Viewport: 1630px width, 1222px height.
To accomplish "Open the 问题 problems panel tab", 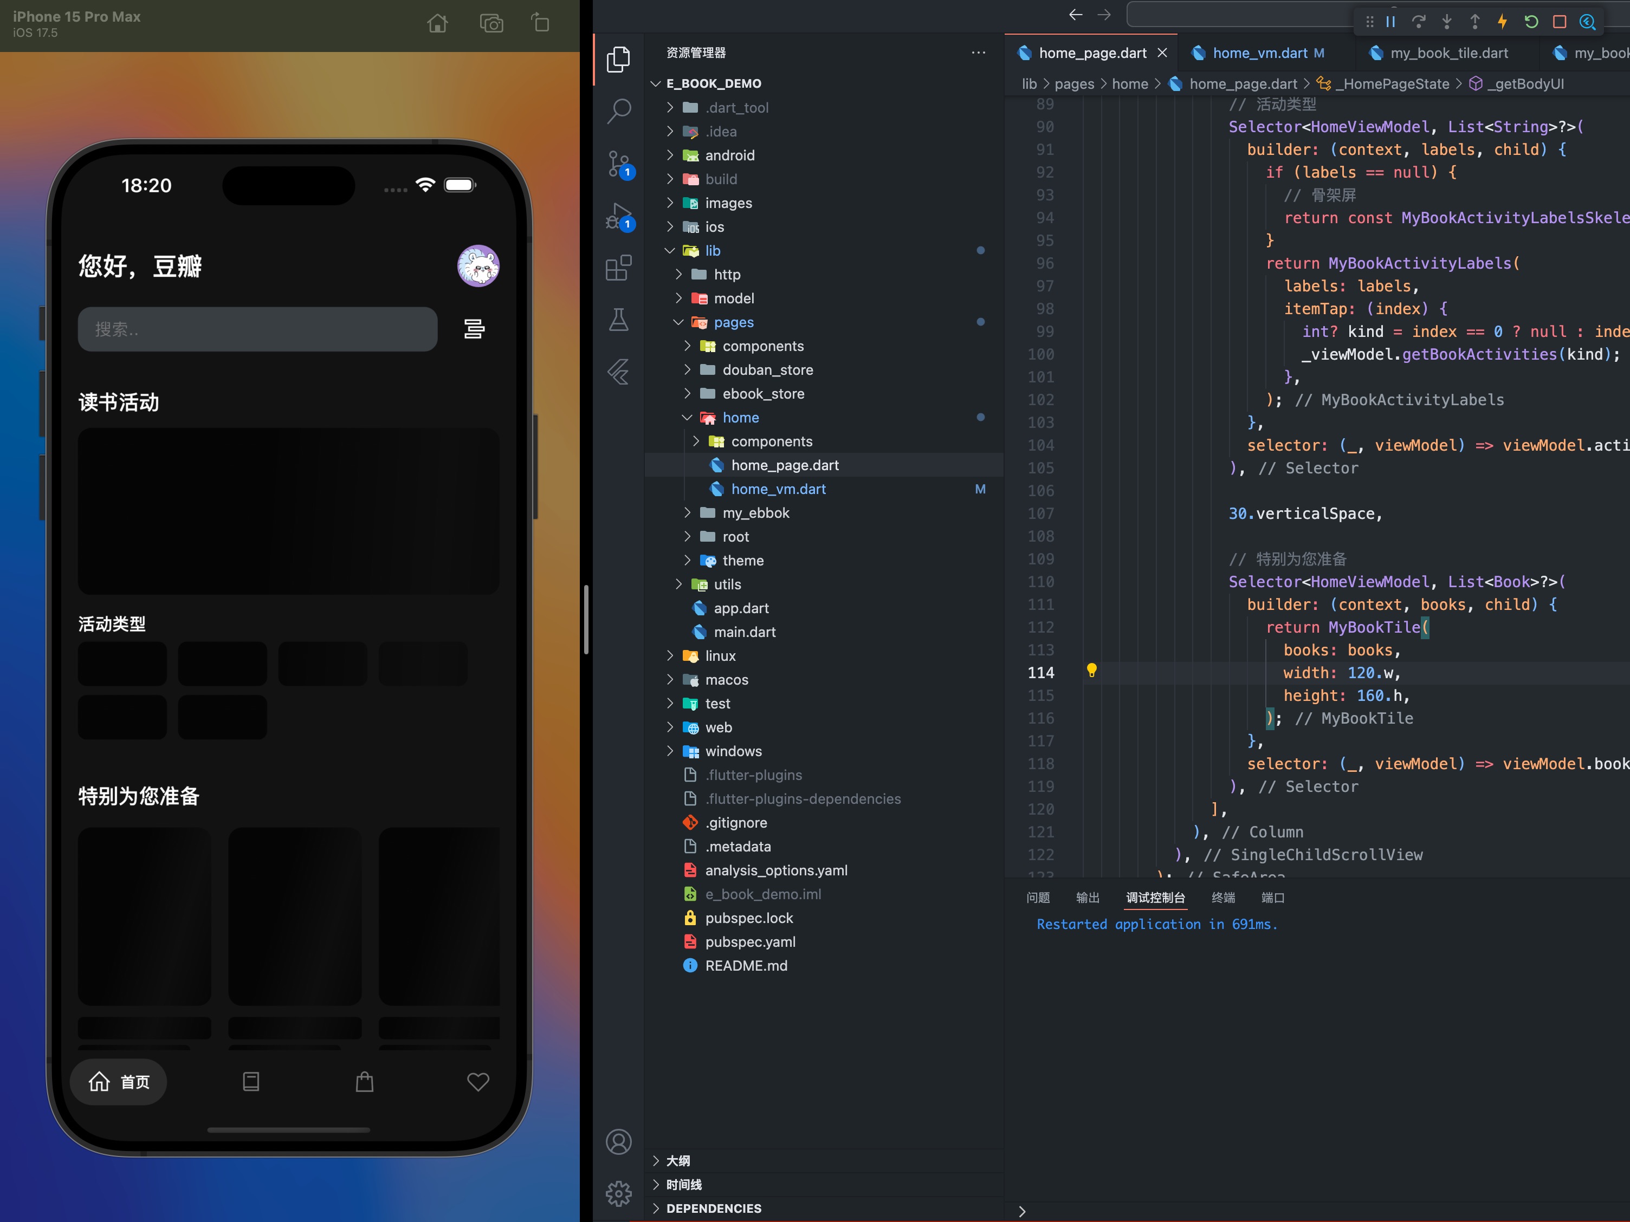I will click(x=1038, y=898).
